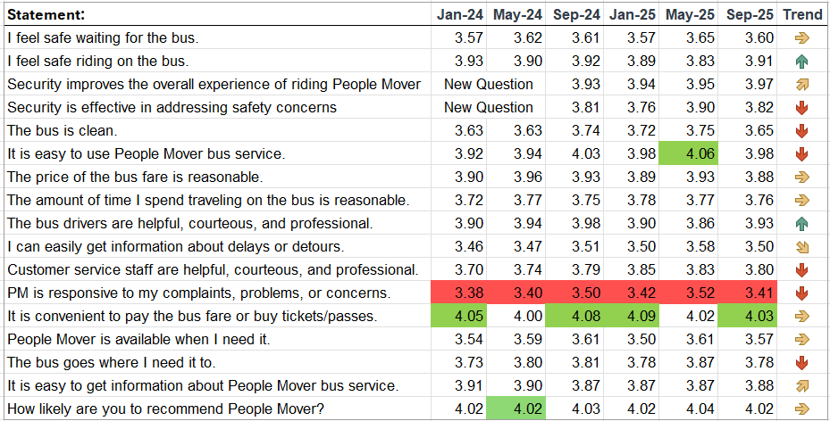Select the 'People Mover is available when I need it.' cell
Image resolution: width=830 pixels, height=421 pixels.
(x=138, y=339)
